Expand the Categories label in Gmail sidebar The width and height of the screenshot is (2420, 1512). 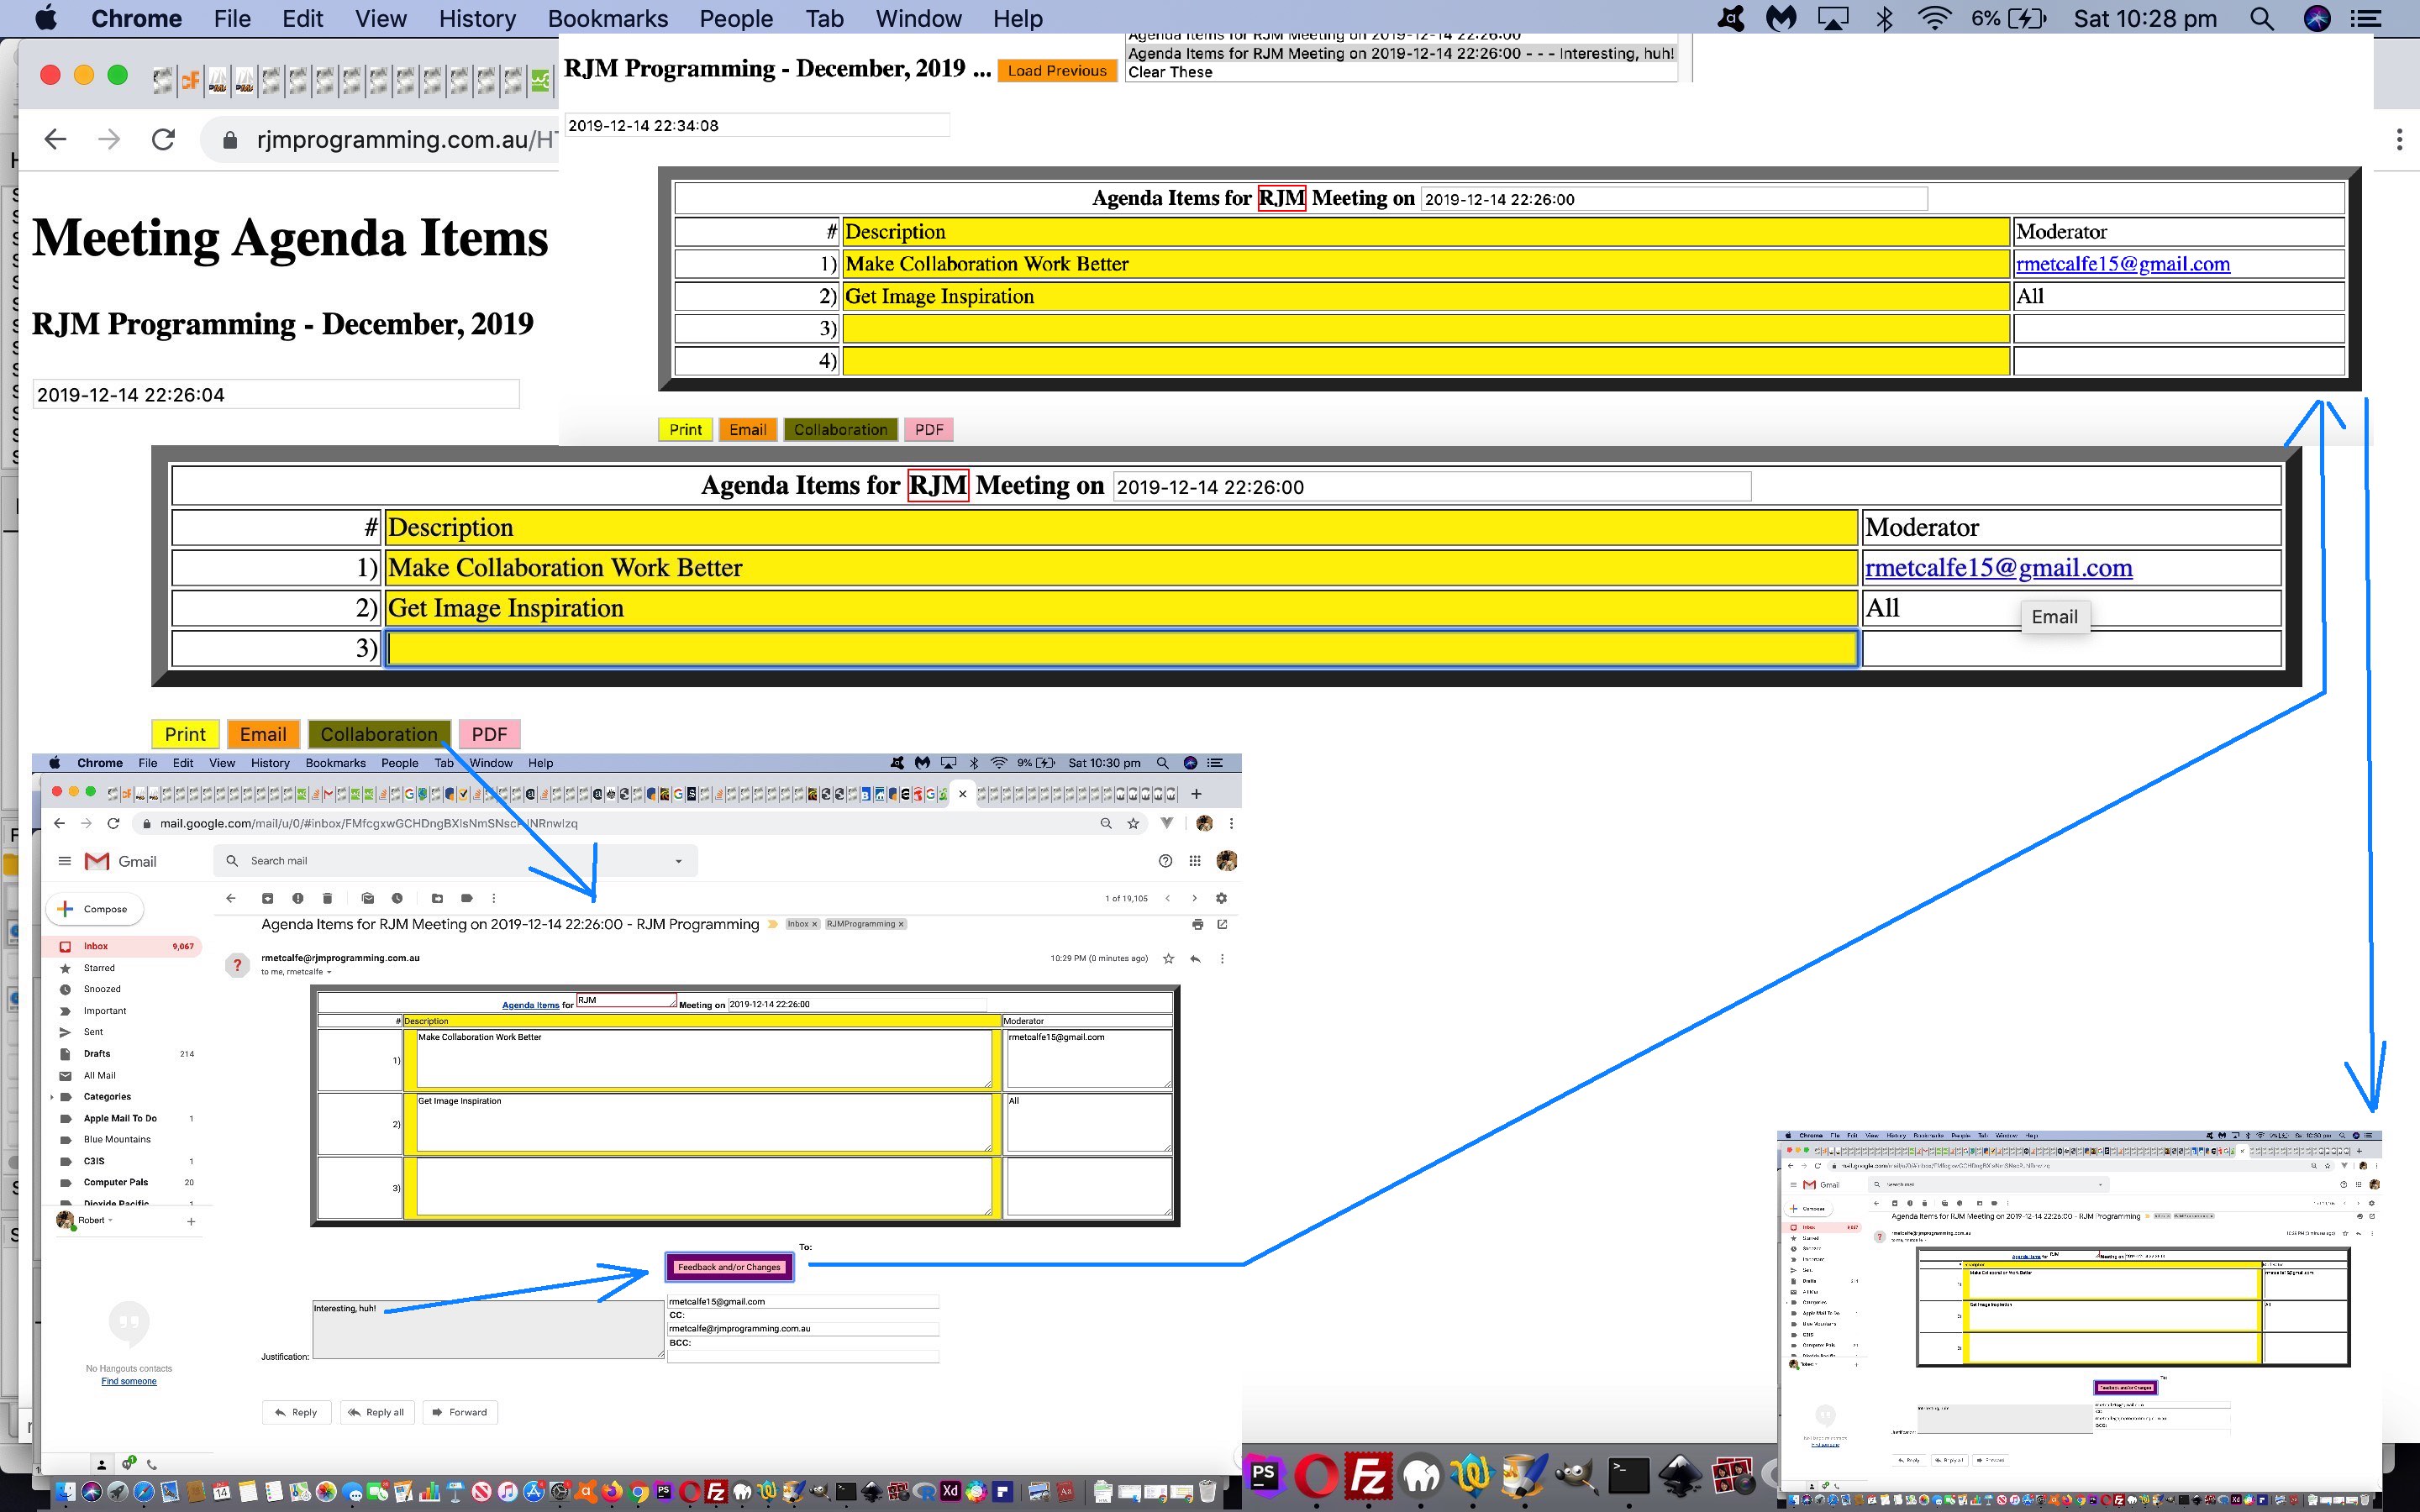point(52,1097)
